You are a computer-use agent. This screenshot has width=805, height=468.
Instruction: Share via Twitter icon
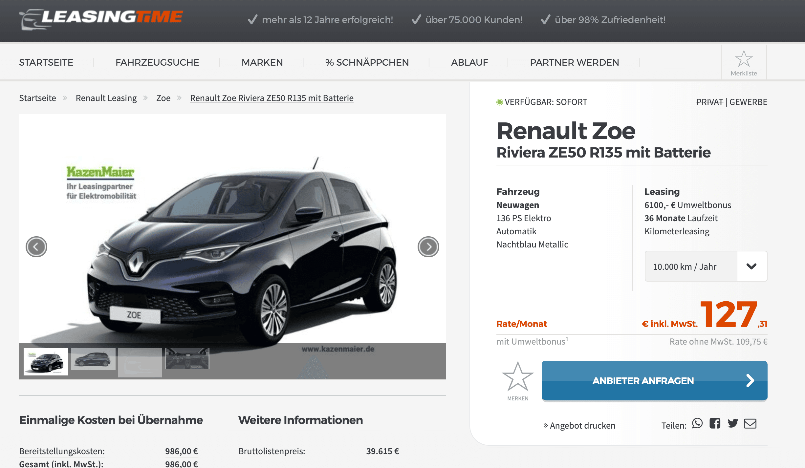(x=732, y=423)
